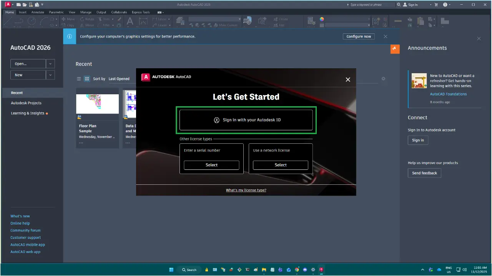Image resolution: width=492 pixels, height=276 pixels.
Task: Open Chrome from the taskbar
Action: point(297,270)
